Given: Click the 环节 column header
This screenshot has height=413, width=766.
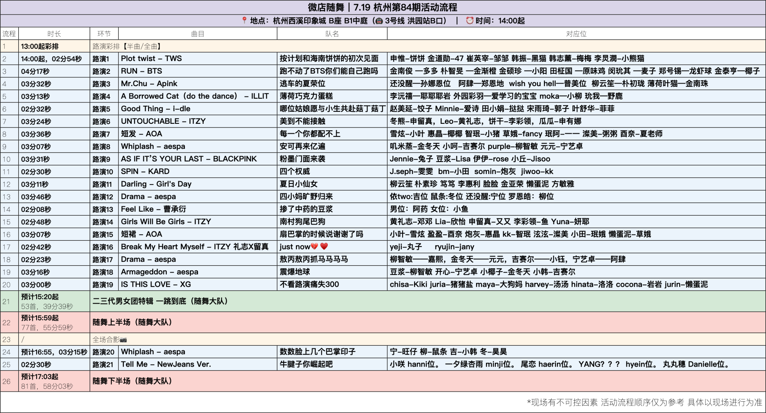Looking at the screenshot, I should pyautogui.click(x=104, y=33).
